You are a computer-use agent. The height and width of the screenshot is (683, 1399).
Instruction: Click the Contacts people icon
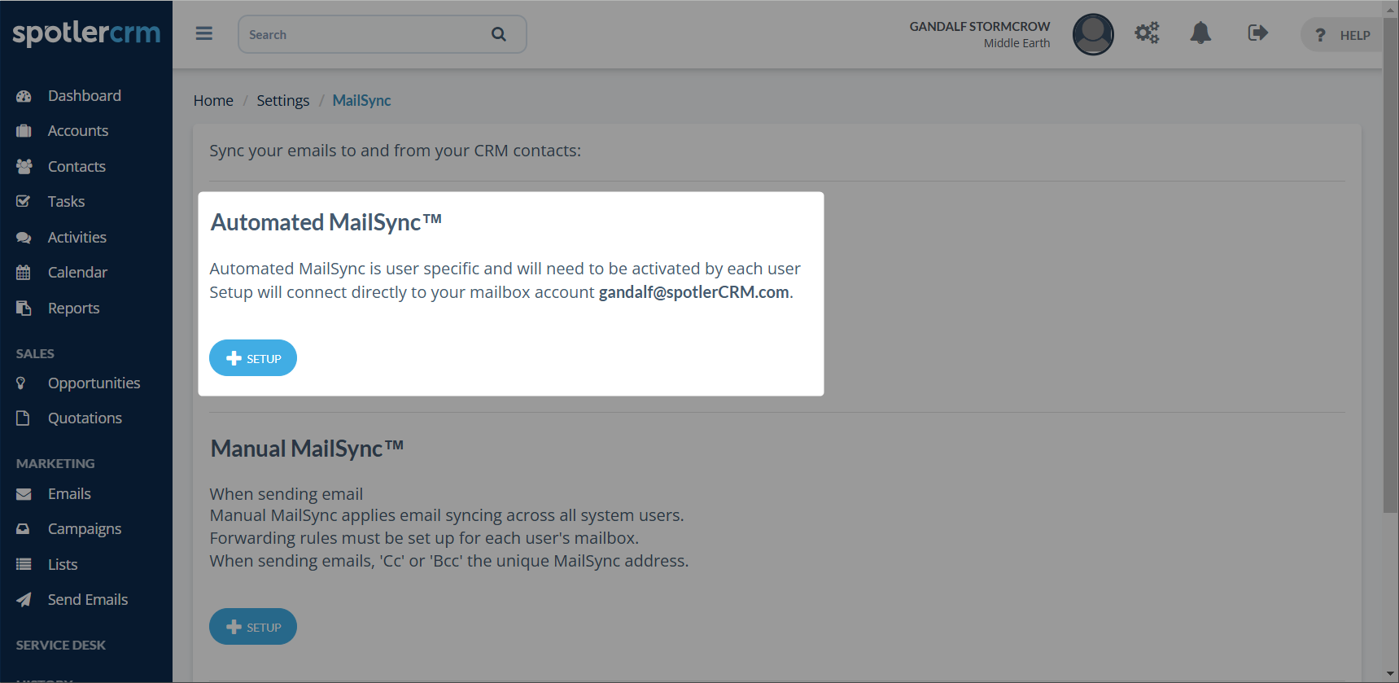point(24,166)
